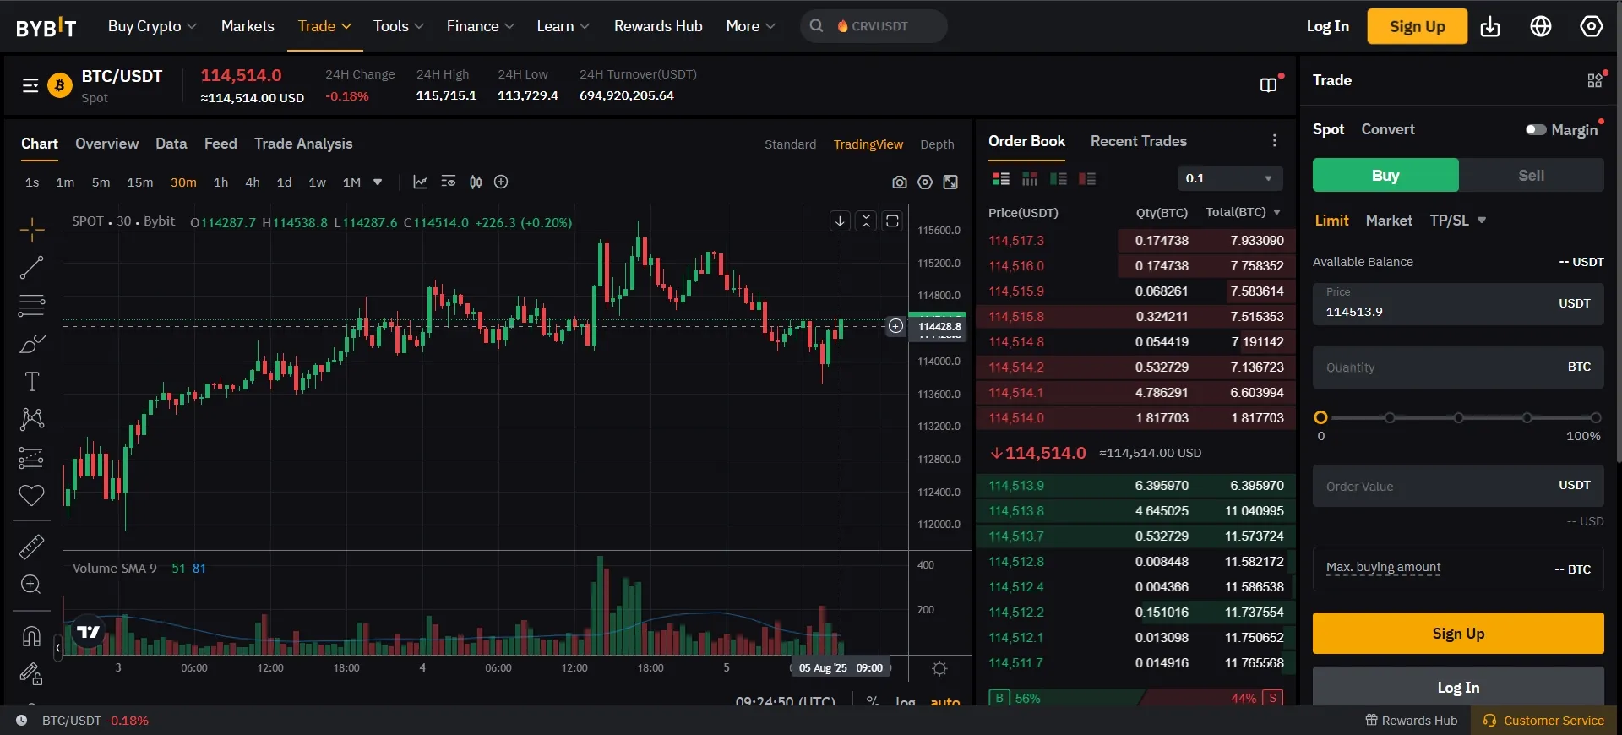
Task: Click the Markets navigation link
Action: (248, 26)
